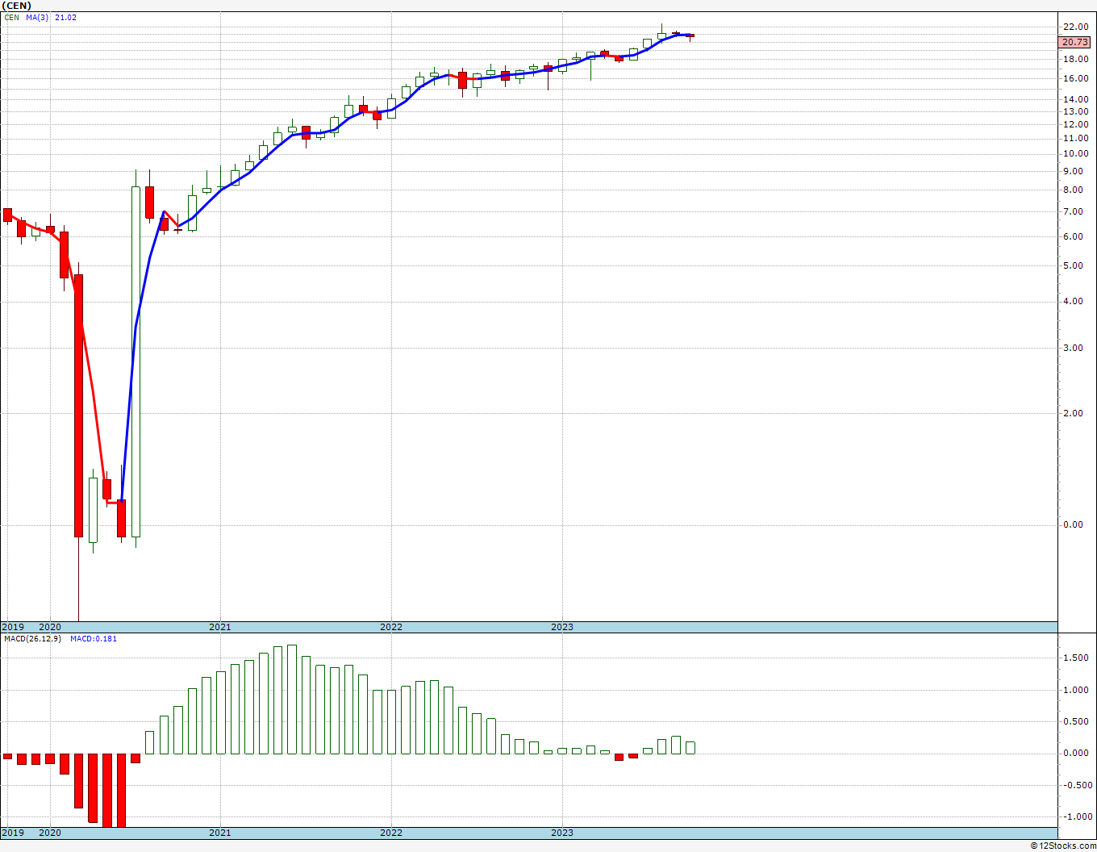Click the 12.00 price axis label
This screenshot has height=852, width=1097.
click(1075, 125)
